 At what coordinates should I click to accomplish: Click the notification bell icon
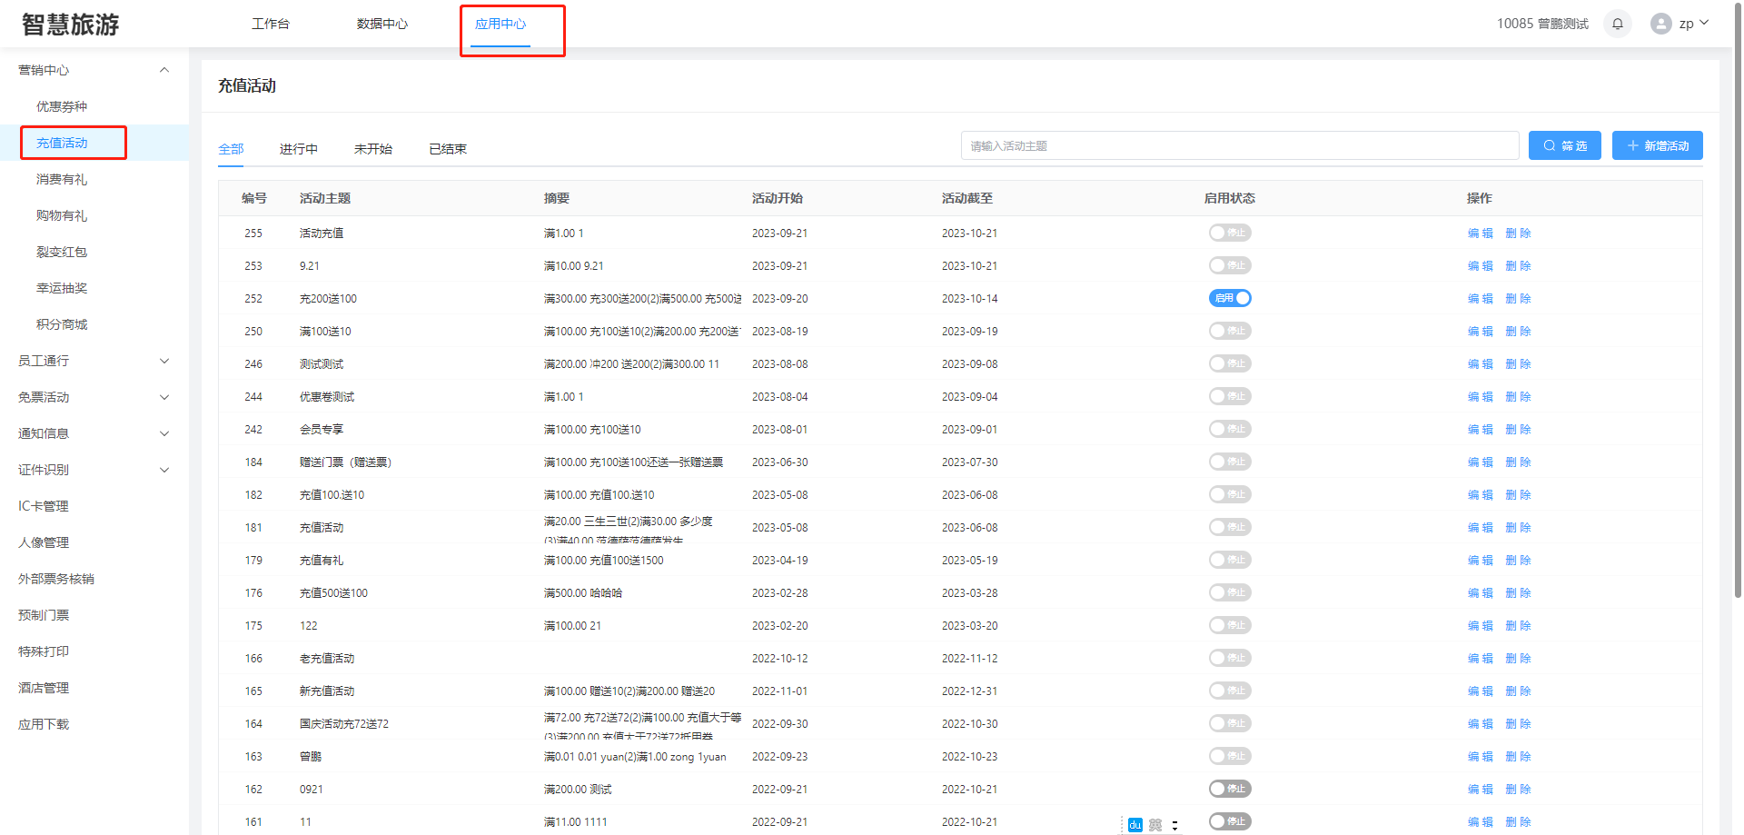(1618, 25)
